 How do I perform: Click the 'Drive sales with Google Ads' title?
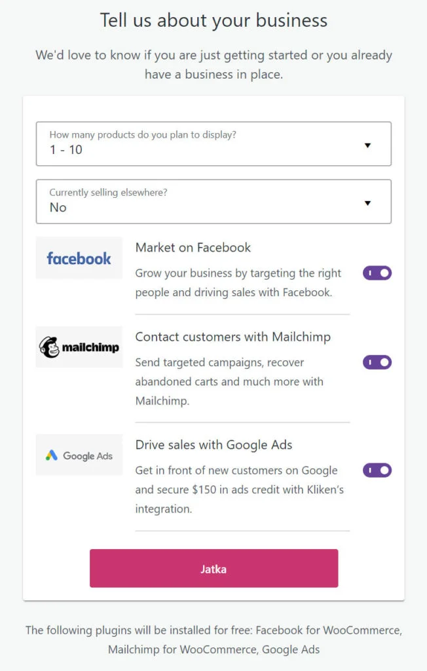213,444
